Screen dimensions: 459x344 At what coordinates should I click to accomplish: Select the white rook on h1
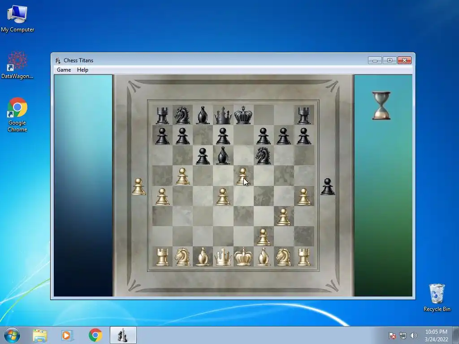click(304, 257)
